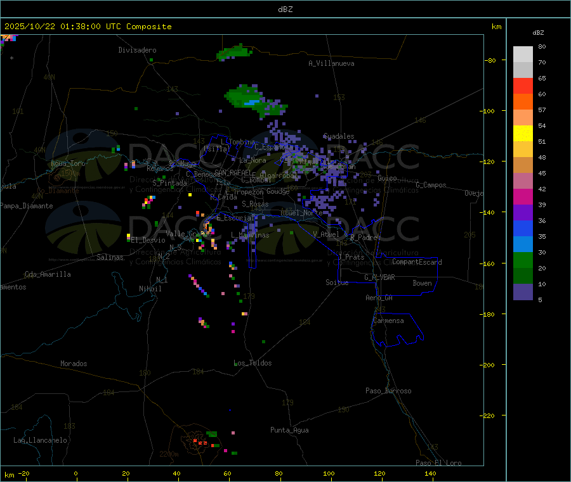Image resolution: width=571 pixels, height=482 pixels.
Task: Click the CompantEscard map label
Action: point(417,262)
